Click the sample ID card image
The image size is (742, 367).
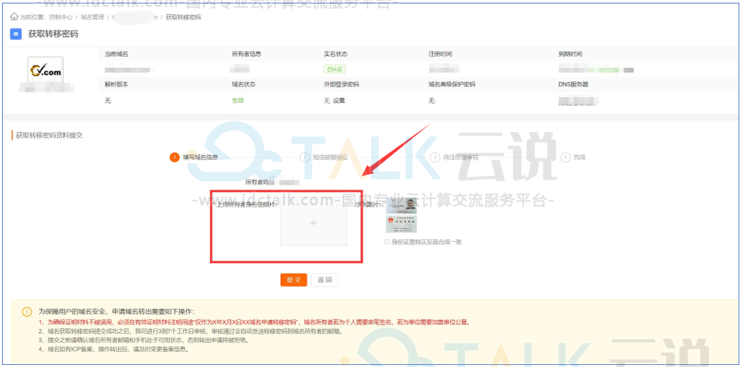(x=402, y=215)
